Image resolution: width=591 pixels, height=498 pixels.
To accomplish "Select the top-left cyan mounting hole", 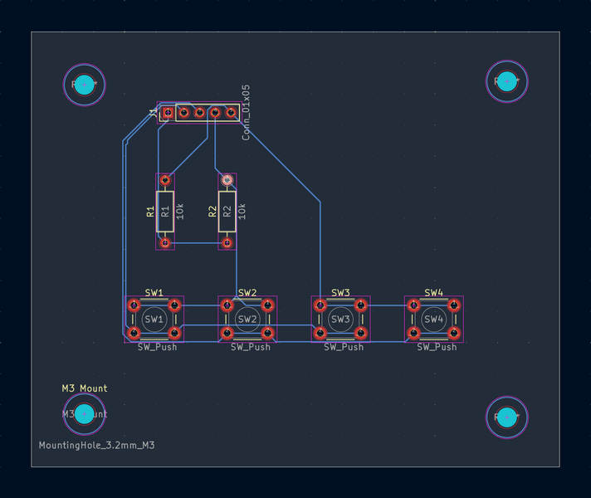I will coord(84,85).
